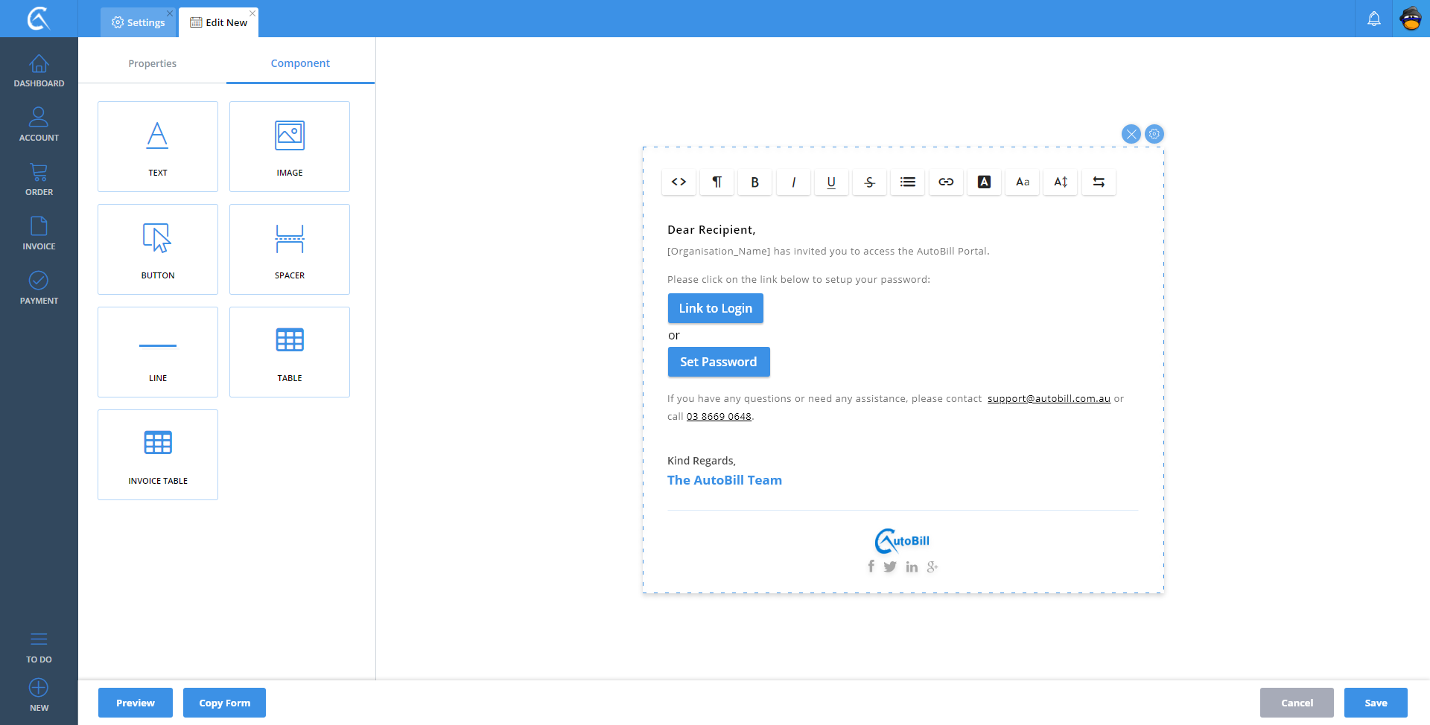Toggle italic formatting in editor toolbar
Screen dimensions: 1430x725
point(793,182)
